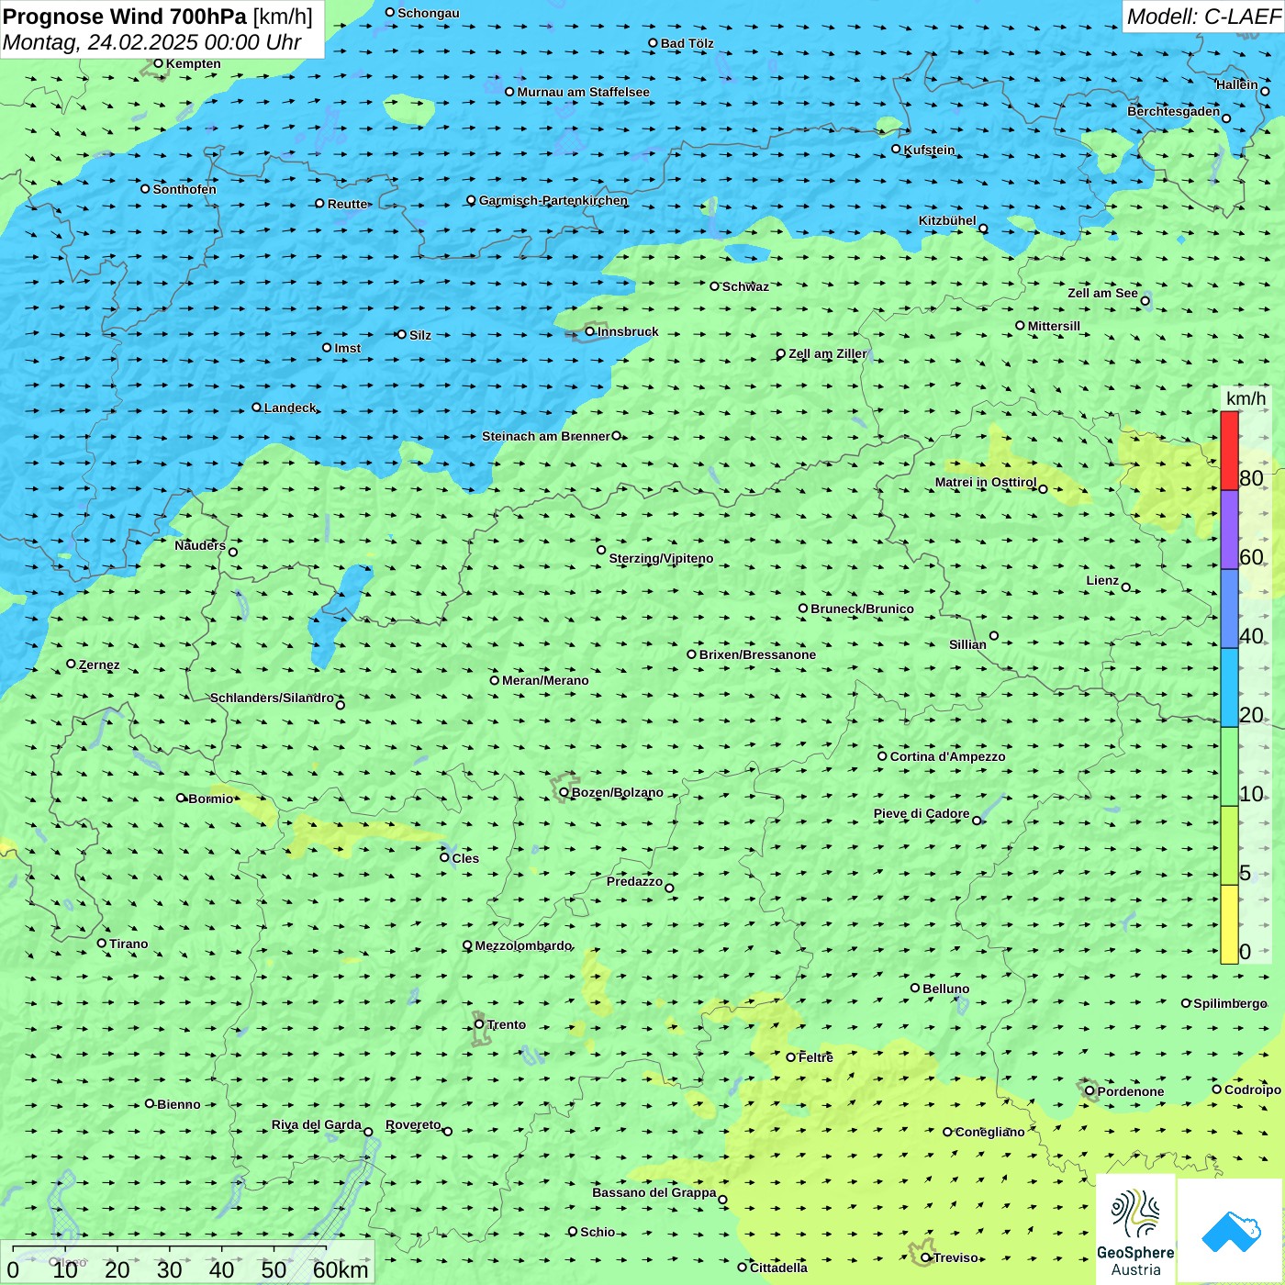Click the purple legend color band
This screenshot has height=1285, width=1285.
(x=1229, y=530)
